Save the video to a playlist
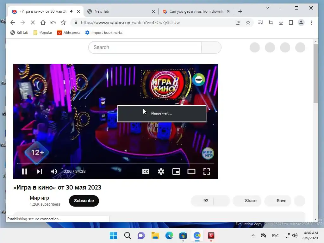 278,201
